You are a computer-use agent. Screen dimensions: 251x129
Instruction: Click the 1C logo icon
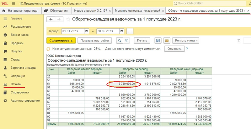(x=4, y=3)
